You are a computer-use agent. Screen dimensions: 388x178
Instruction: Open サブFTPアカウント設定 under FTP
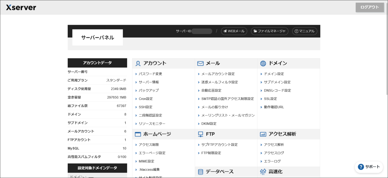(219, 145)
